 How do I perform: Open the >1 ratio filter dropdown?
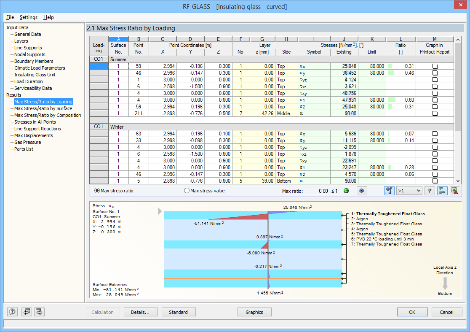pos(409,191)
